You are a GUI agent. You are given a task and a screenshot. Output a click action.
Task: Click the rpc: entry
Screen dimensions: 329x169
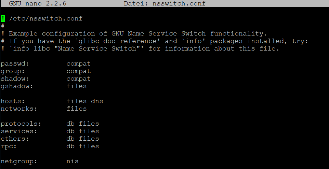click(x=9, y=146)
